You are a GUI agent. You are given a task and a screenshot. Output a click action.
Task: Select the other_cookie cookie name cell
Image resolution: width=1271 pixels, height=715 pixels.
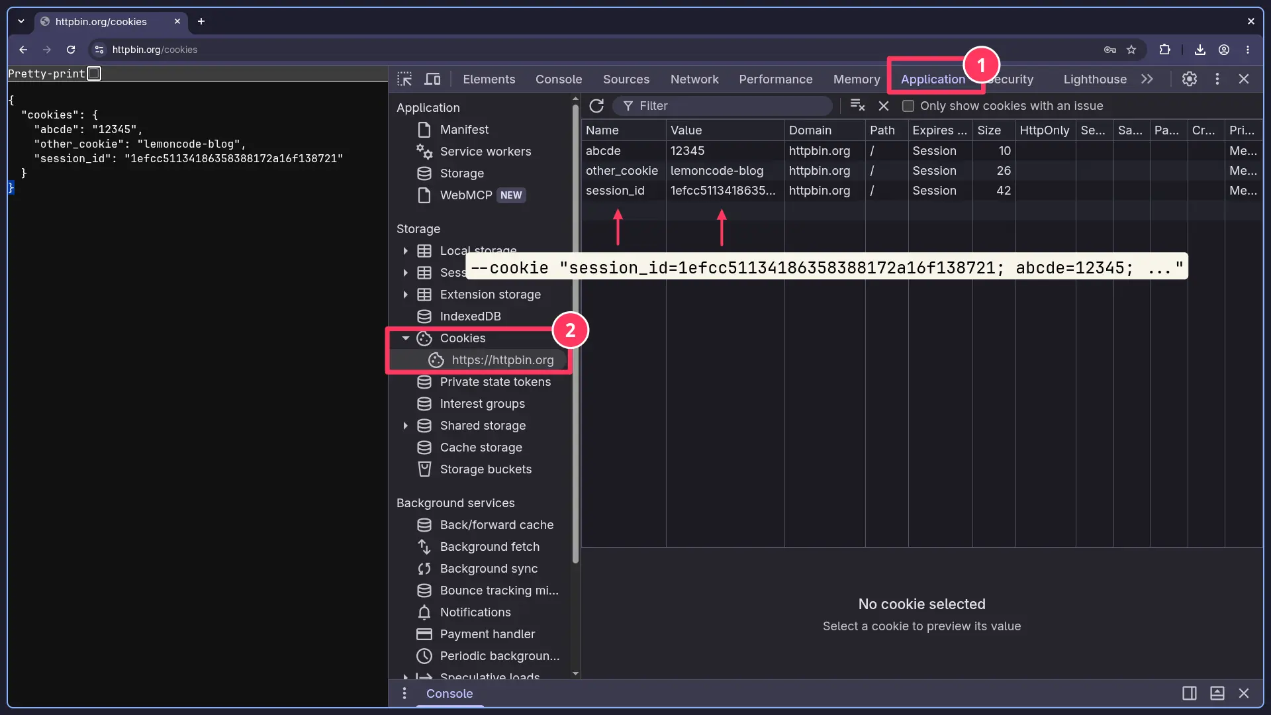click(622, 171)
